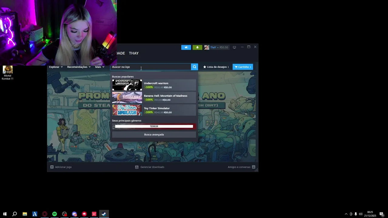Click the microphone tray icon
This screenshot has height=218, width=388.
pyautogui.click(x=356, y=214)
